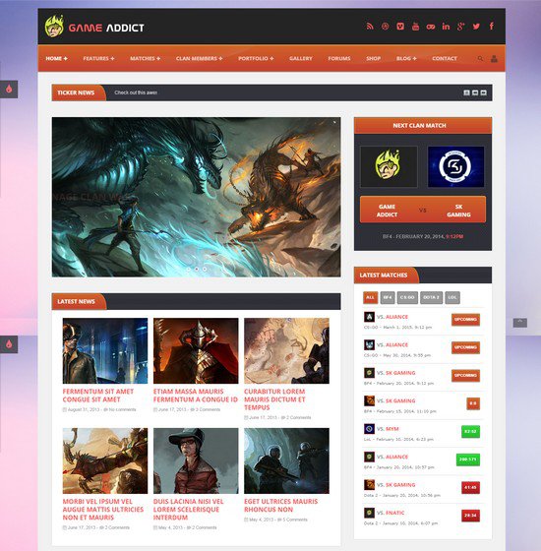Click the MYM match team icon
This screenshot has height=551, width=541.
(x=369, y=429)
